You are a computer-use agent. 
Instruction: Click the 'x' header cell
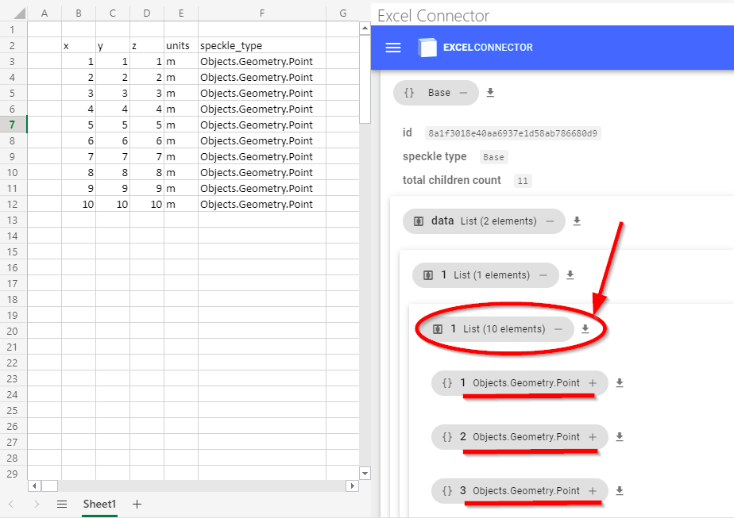79,45
